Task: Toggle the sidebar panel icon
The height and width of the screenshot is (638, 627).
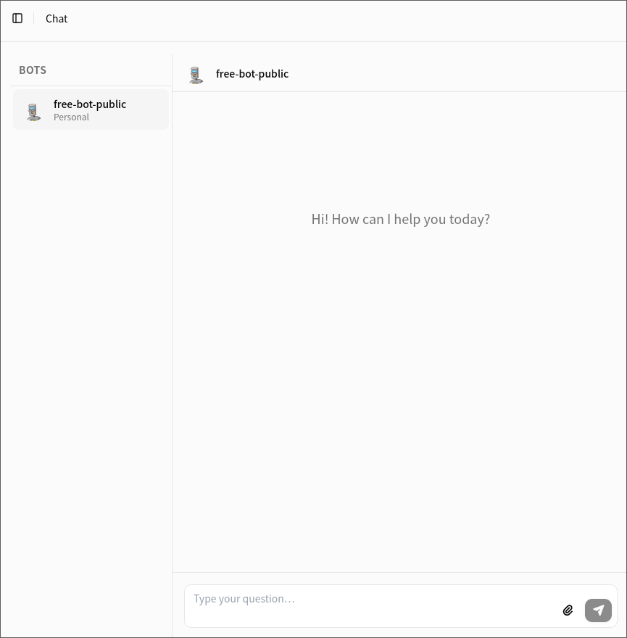Action: point(17,18)
